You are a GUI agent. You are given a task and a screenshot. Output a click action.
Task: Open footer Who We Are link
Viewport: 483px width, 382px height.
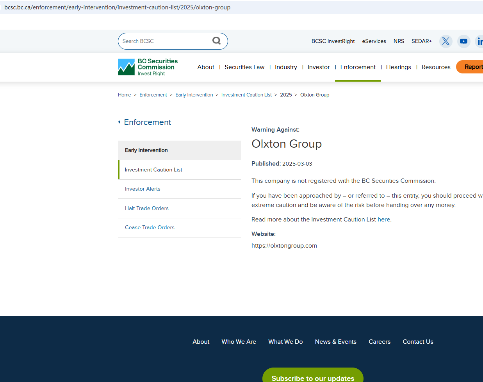click(x=239, y=342)
